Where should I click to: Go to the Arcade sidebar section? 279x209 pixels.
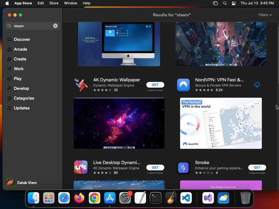click(x=17, y=49)
